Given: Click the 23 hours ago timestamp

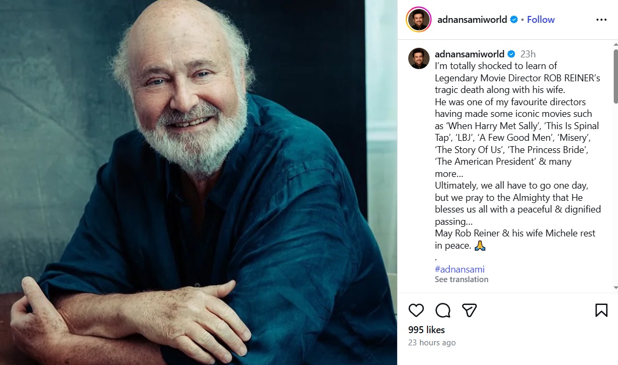Looking at the screenshot, I should tap(432, 343).
